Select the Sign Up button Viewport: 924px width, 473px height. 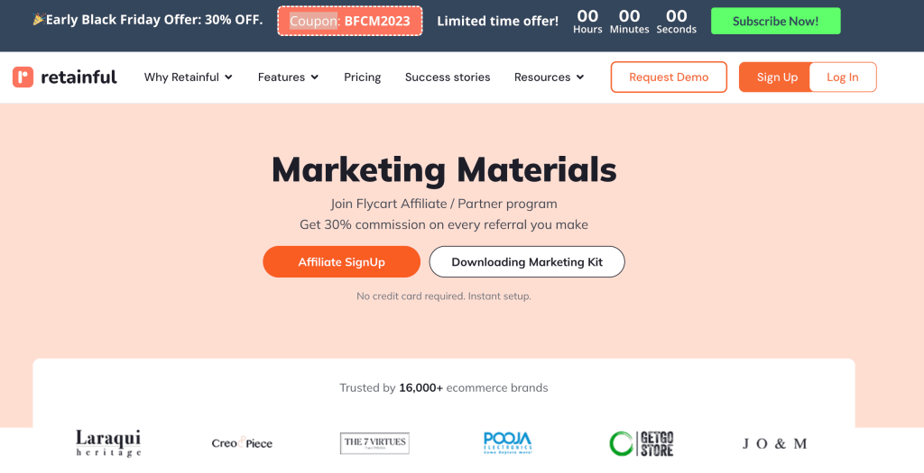pyautogui.click(x=777, y=77)
